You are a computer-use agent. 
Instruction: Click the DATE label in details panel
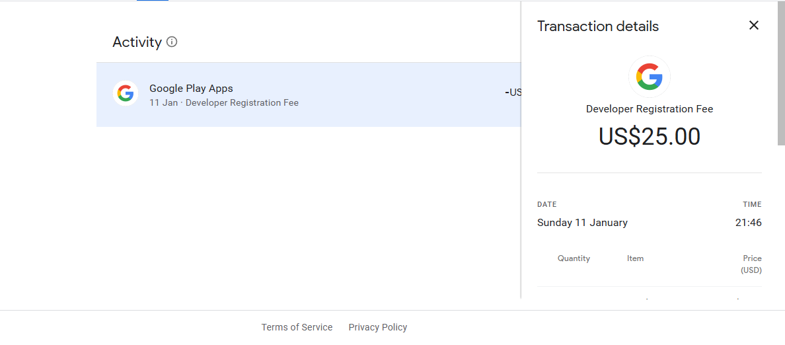[x=546, y=205]
